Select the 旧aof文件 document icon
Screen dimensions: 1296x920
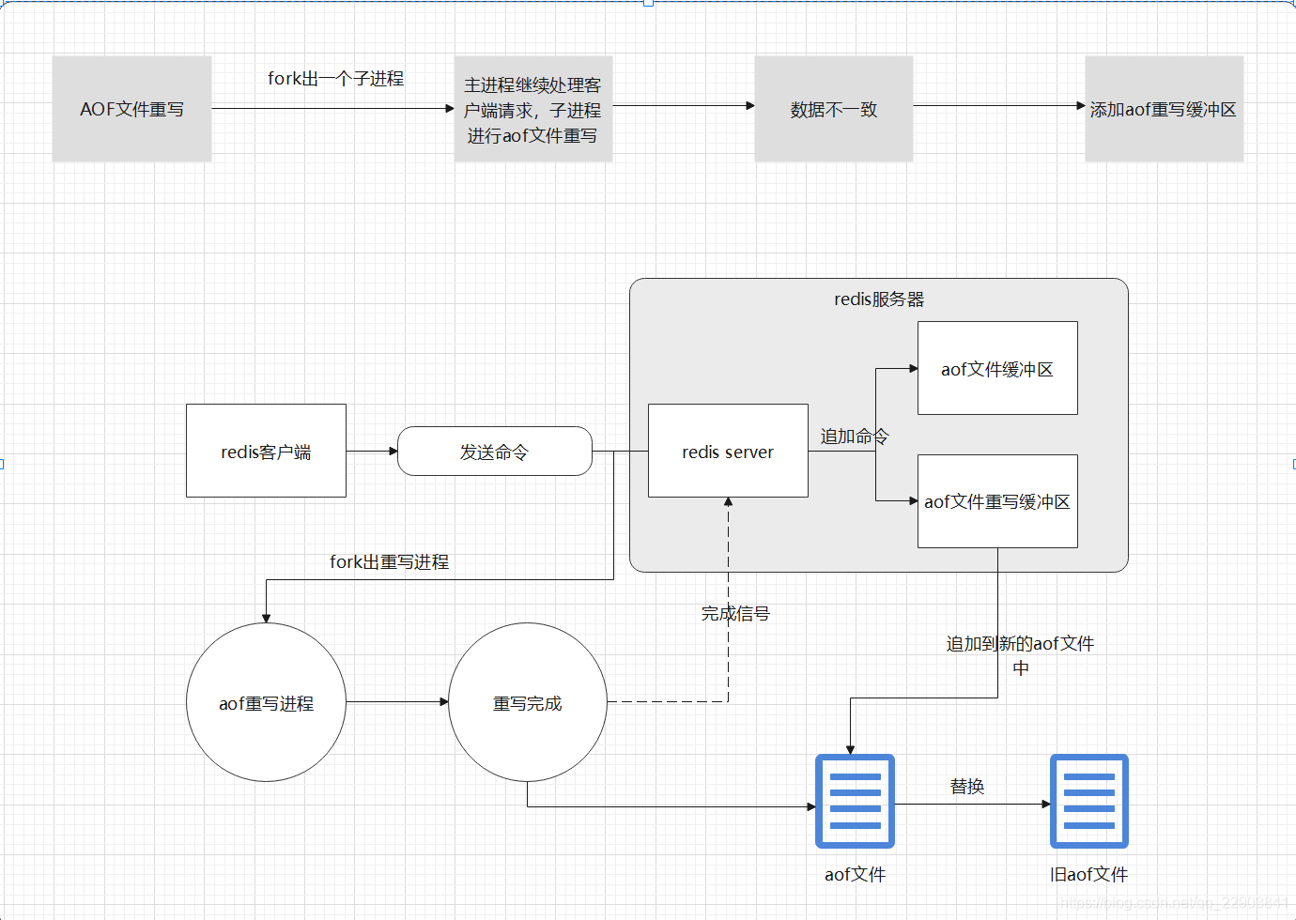1089,801
